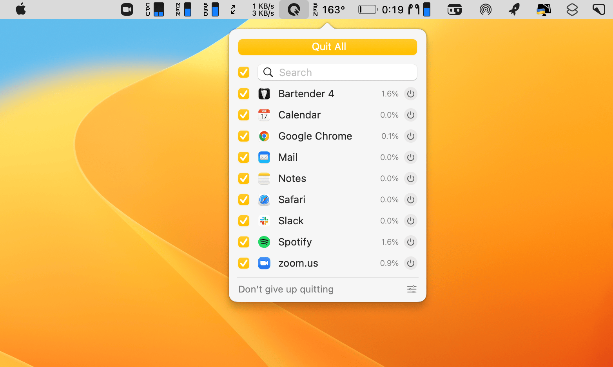613x367 pixels.
Task: Open the Apple menu
Action: [21, 9]
